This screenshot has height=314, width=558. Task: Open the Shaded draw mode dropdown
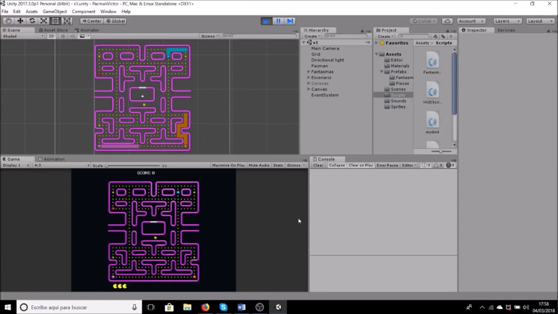[x=23, y=36]
